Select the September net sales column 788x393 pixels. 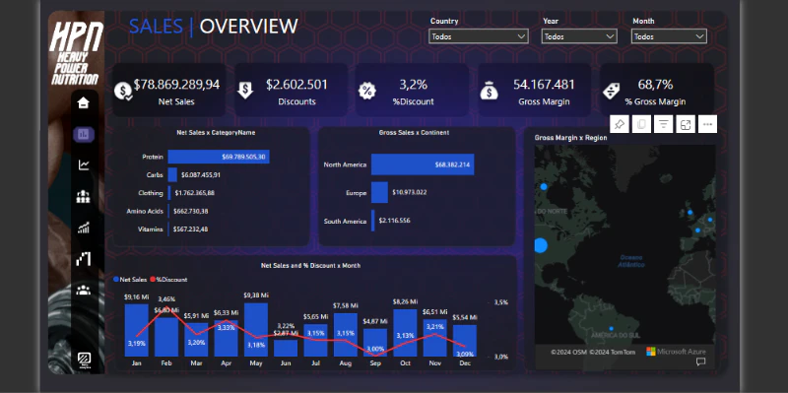point(375,343)
